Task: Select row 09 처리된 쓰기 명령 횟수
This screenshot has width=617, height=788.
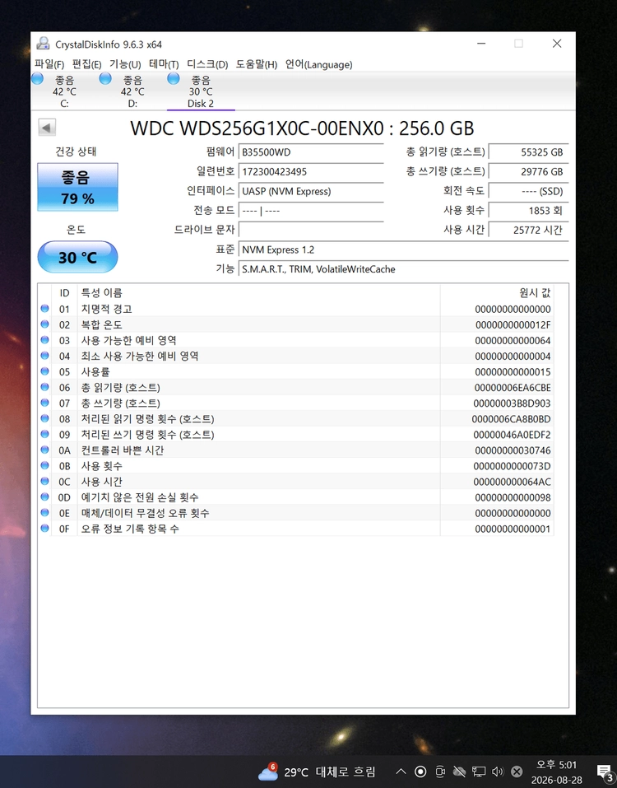Action: click(x=296, y=434)
